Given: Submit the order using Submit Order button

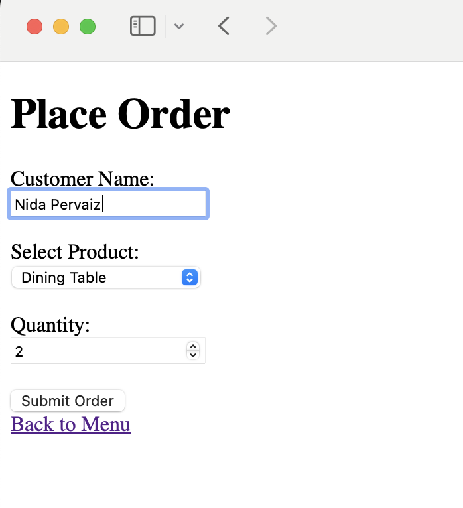Looking at the screenshot, I should click(x=68, y=401).
